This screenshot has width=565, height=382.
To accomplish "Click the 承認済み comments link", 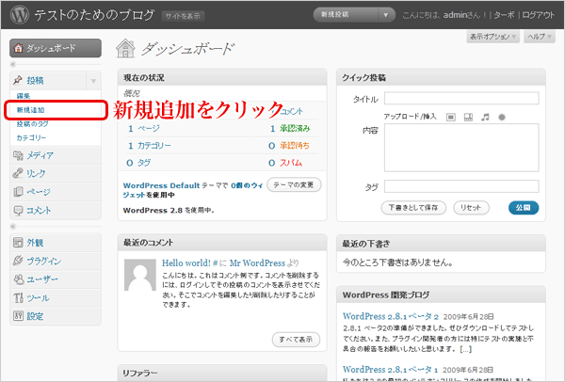I will (x=295, y=128).
